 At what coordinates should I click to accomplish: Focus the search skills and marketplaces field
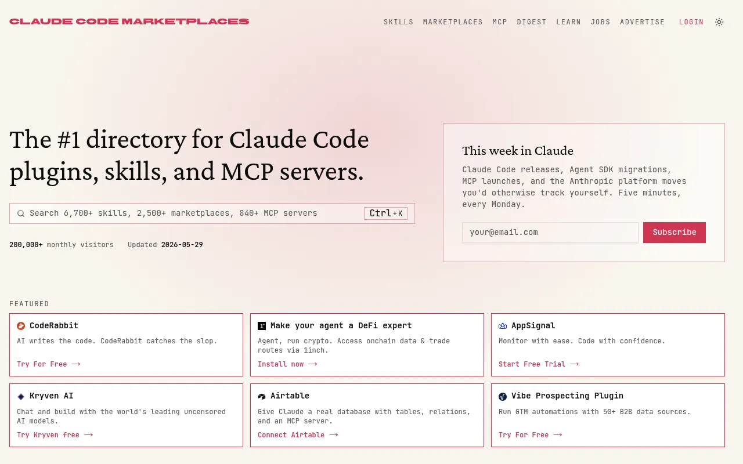click(x=212, y=213)
